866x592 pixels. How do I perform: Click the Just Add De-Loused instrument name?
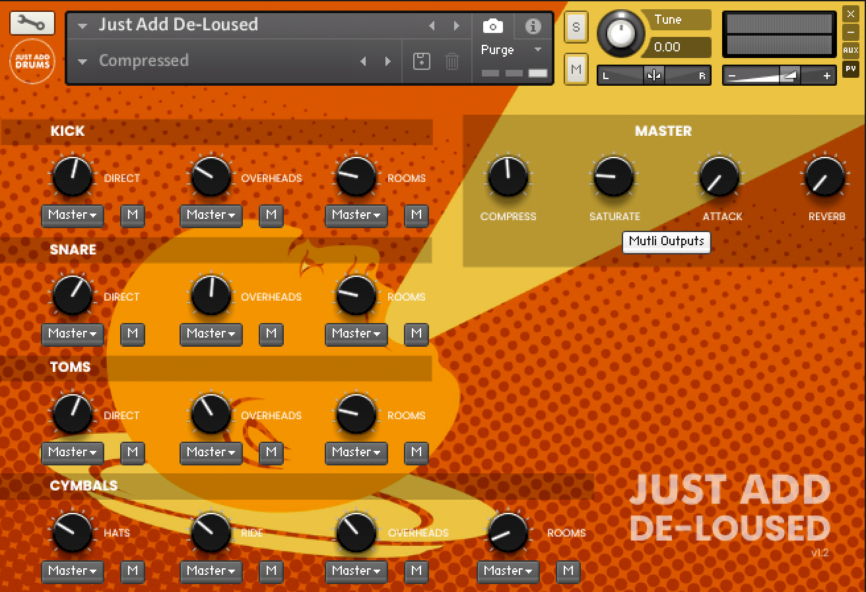[x=178, y=25]
